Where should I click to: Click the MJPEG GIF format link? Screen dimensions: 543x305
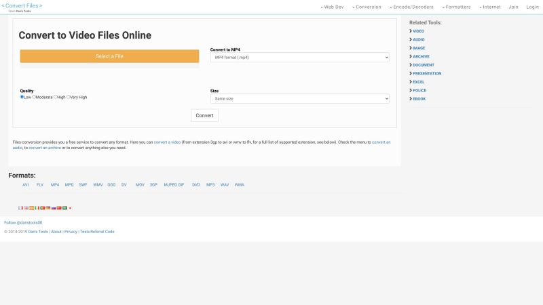click(174, 184)
